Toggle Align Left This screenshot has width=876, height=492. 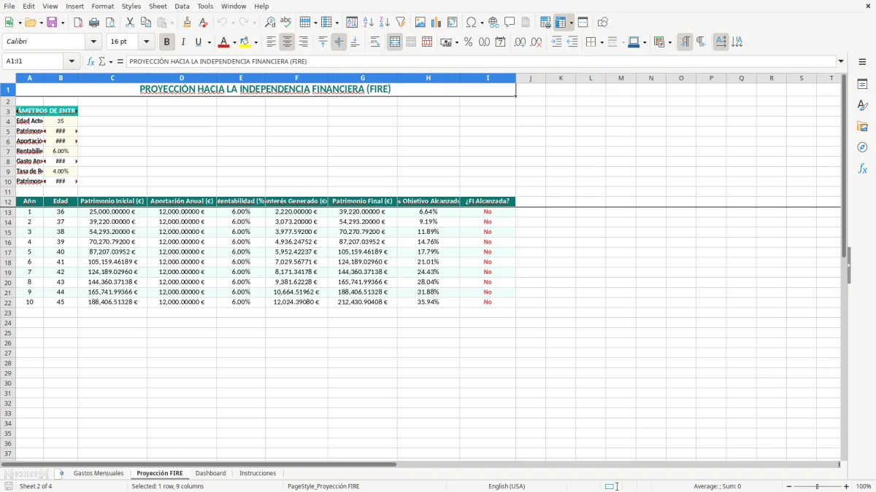tap(271, 42)
